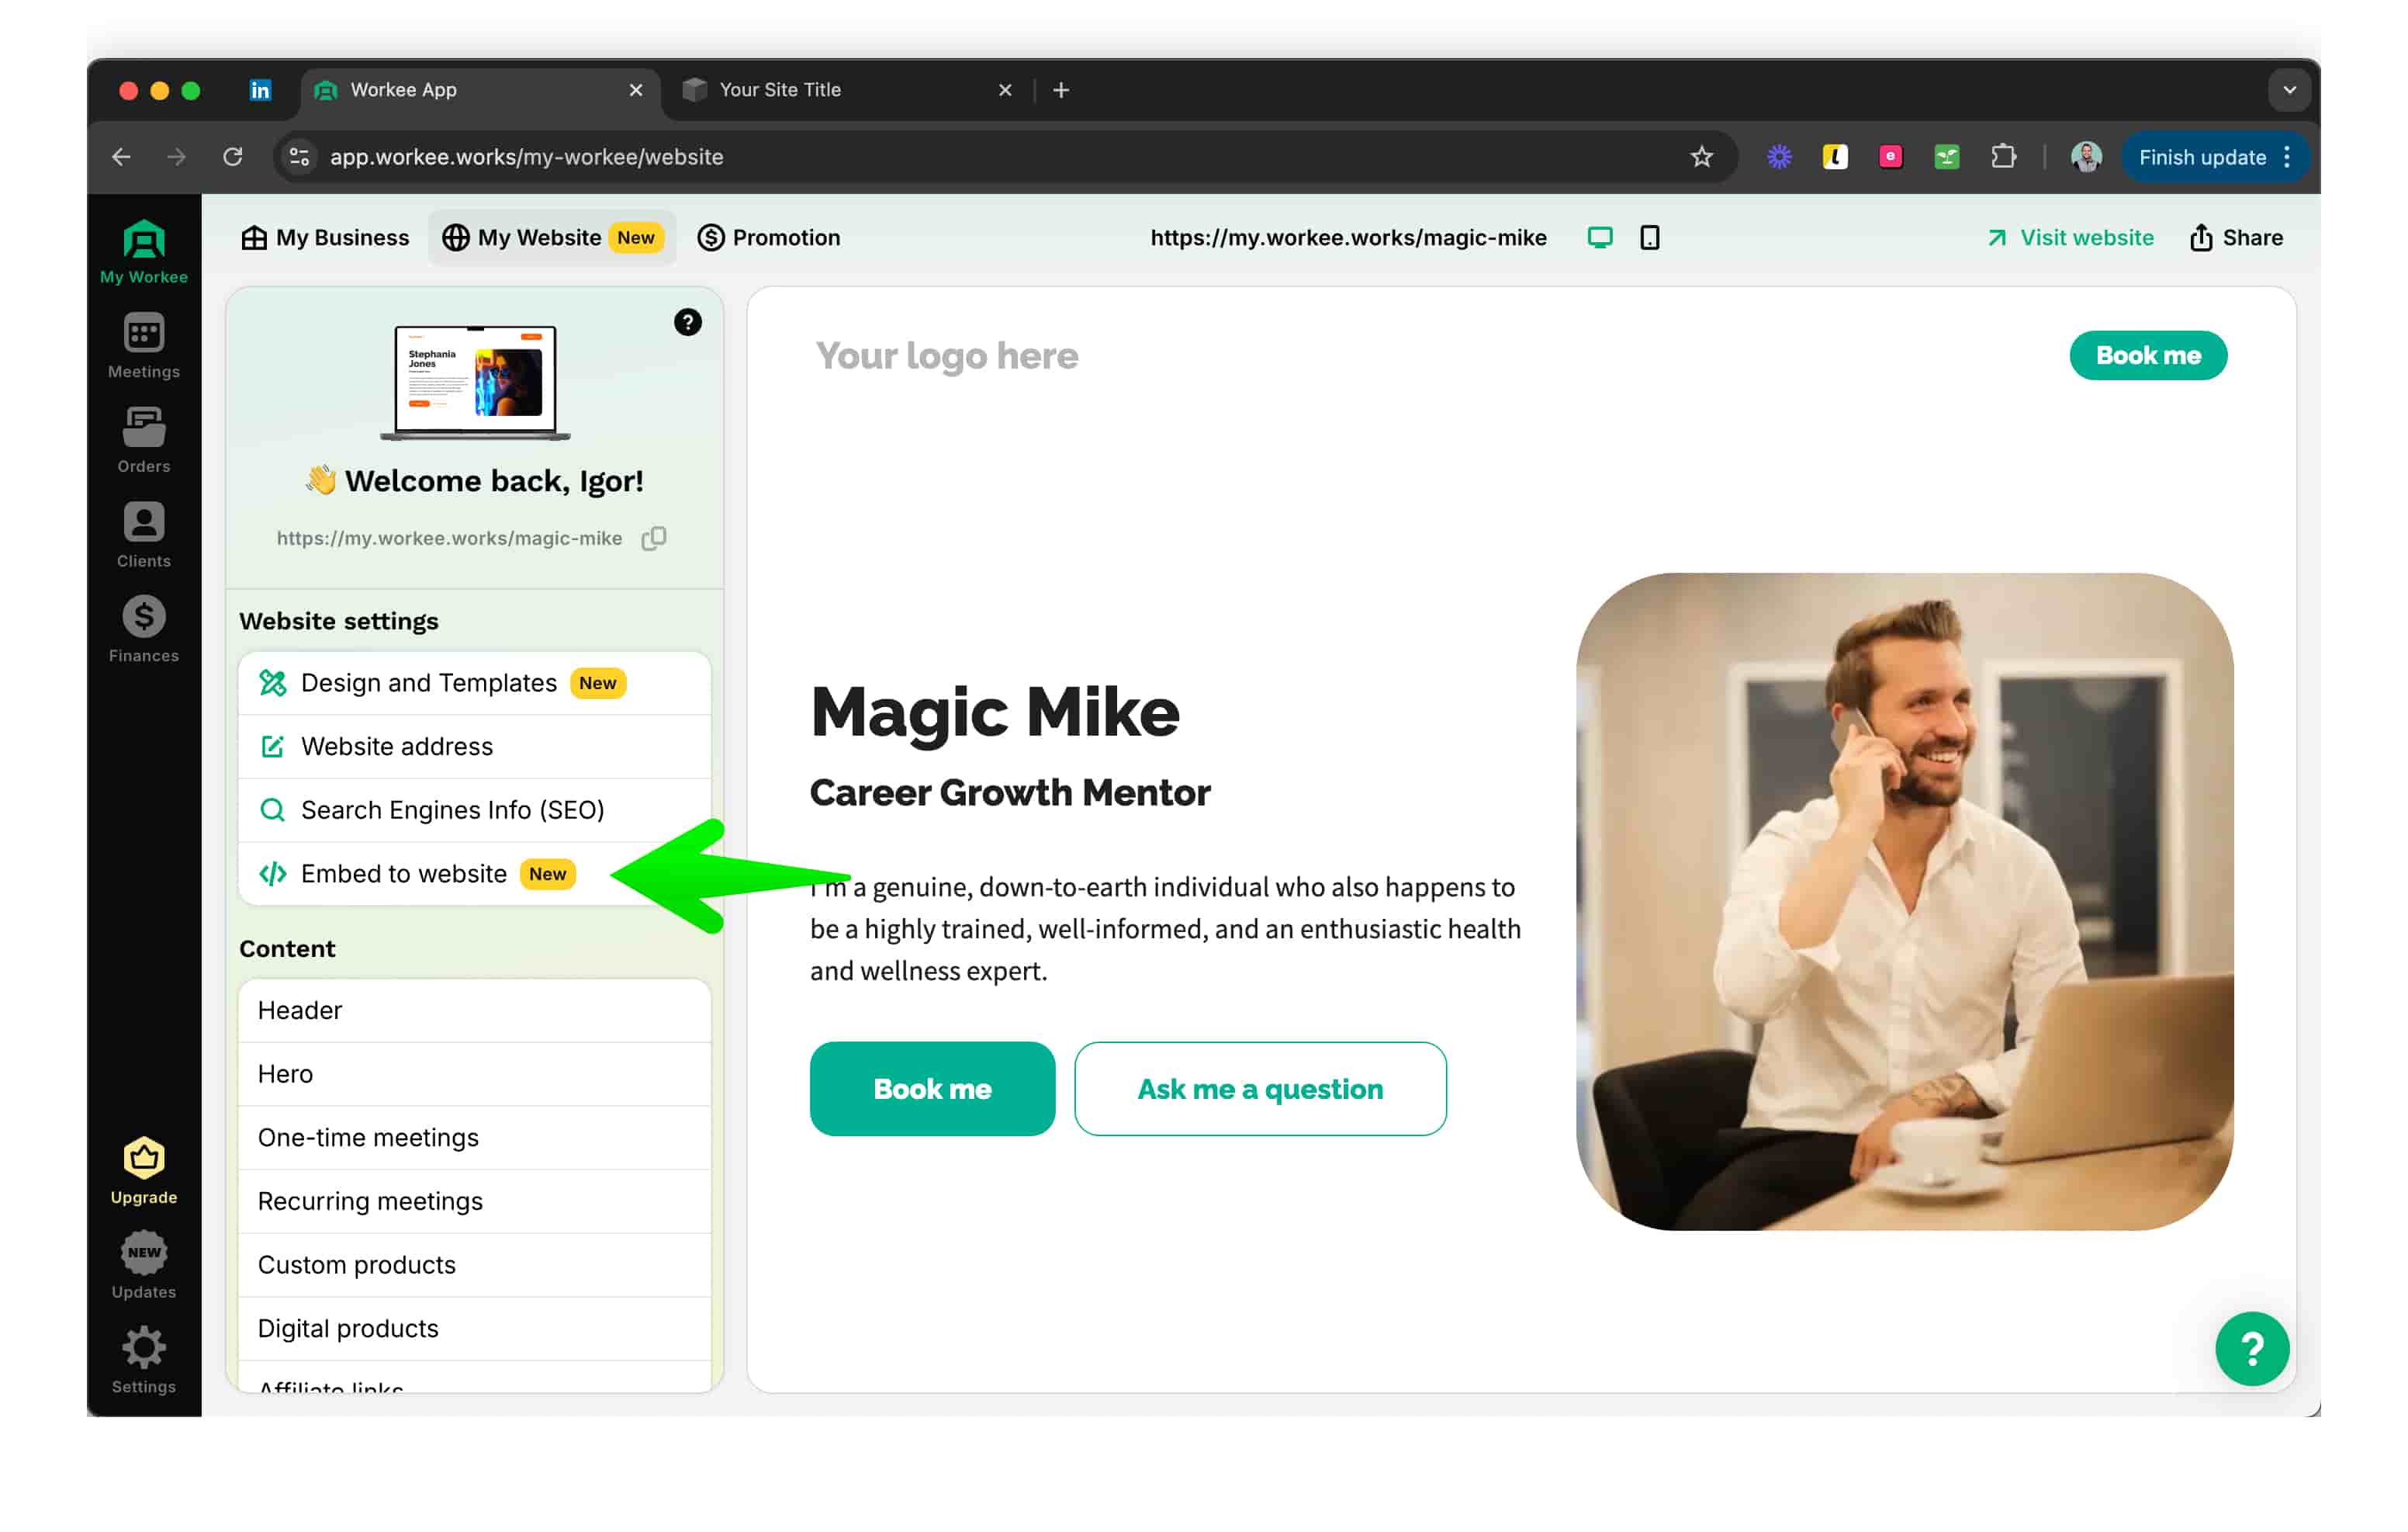Click the top bar website URL text

click(1348, 237)
